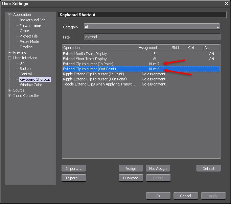The image size is (231, 204).
Task: Click the Filter text field
Action: click(152, 37)
